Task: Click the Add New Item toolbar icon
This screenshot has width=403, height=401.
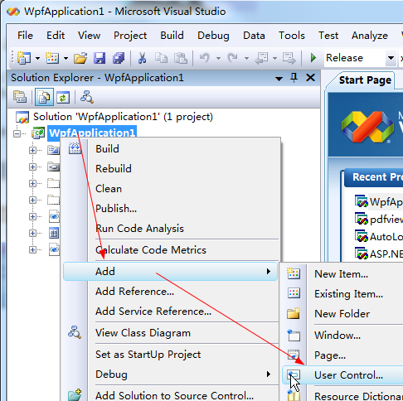Action: tap(52, 58)
